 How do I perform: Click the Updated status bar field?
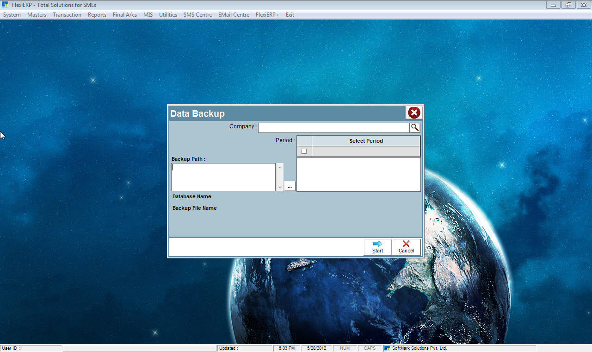[x=245, y=348]
